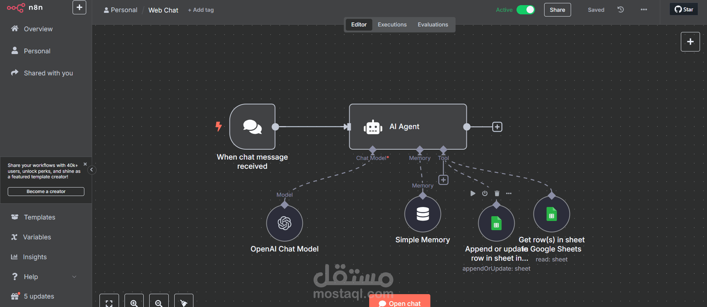This screenshot has width=707, height=307.
Task: Select the Simple Memory node
Action: (x=423, y=214)
